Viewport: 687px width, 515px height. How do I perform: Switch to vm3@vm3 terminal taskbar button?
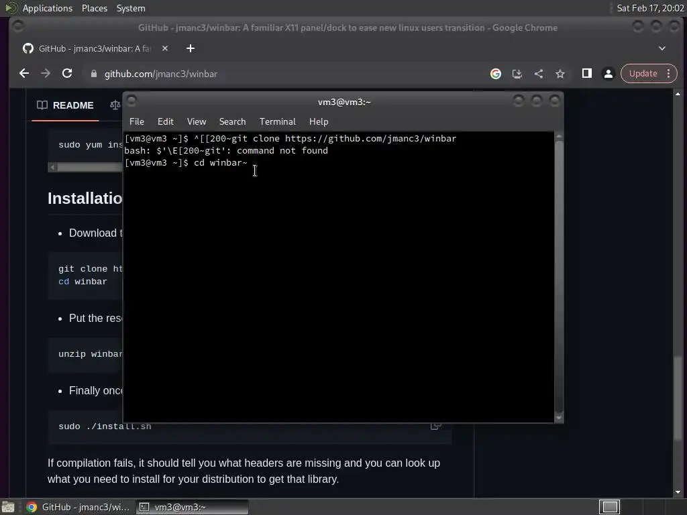click(x=192, y=507)
